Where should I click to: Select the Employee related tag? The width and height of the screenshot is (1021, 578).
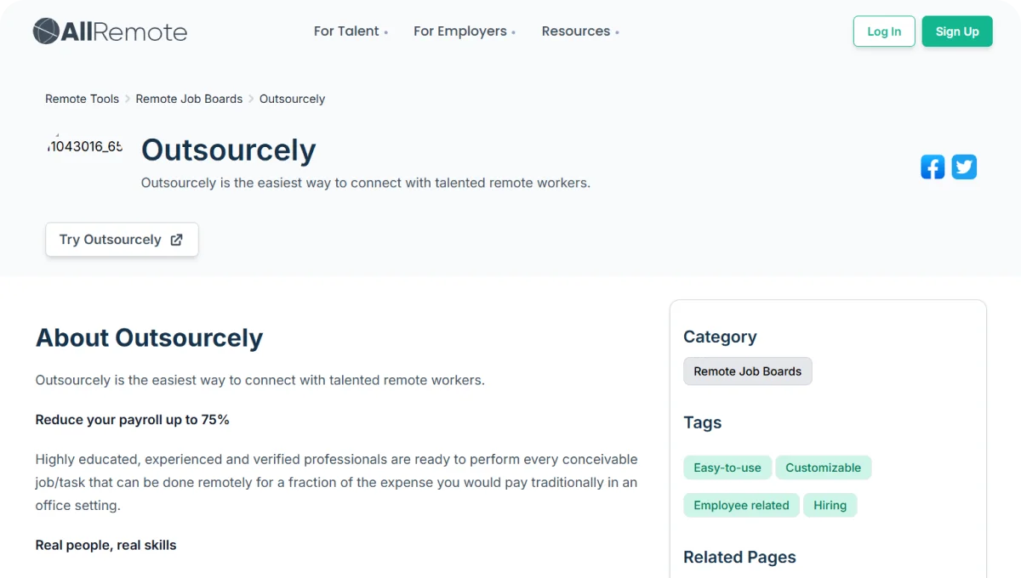[741, 505]
